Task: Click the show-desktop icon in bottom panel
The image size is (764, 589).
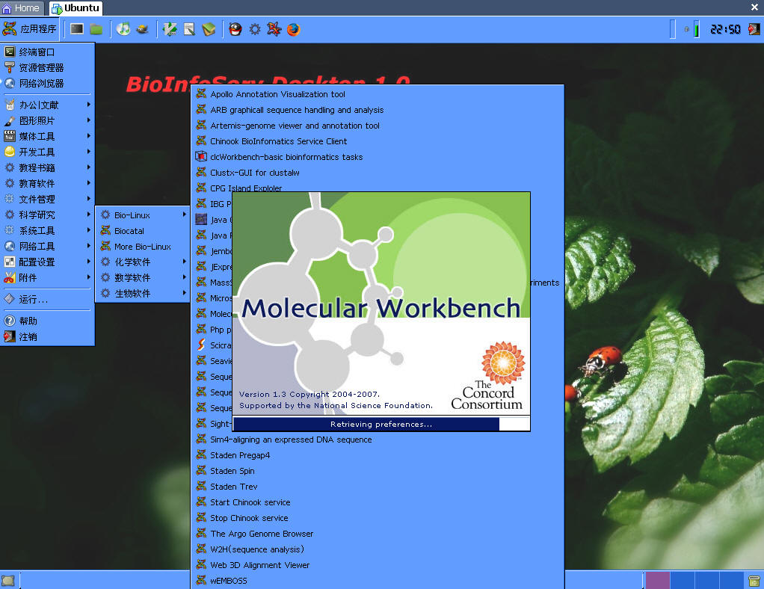Action: click(x=8, y=580)
